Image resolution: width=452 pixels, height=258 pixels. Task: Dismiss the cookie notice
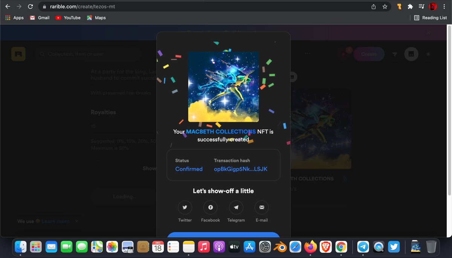(x=76, y=221)
